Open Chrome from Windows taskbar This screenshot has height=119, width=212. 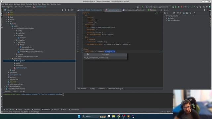pyautogui.click(x=119, y=116)
